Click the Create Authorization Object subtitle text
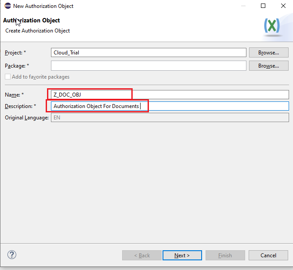The image size is (293, 270). [x=37, y=31]
